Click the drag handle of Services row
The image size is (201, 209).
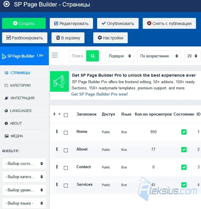(57, 184)
